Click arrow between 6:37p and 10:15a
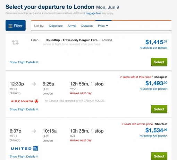Screen dimensions: 177x160 pos(34,131)
